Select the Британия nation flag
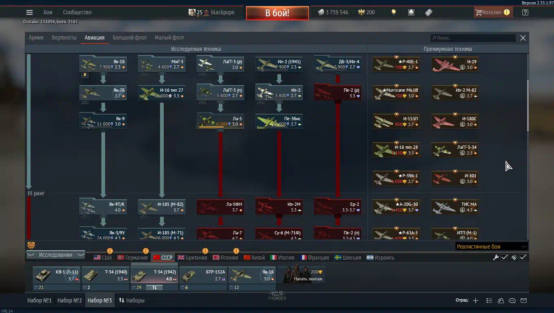The width and height of the screenshot is (554, 313). click(192, 258)
